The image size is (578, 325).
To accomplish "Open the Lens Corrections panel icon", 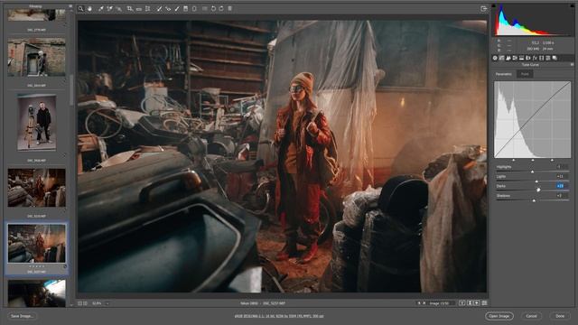I will coord(528,58).
